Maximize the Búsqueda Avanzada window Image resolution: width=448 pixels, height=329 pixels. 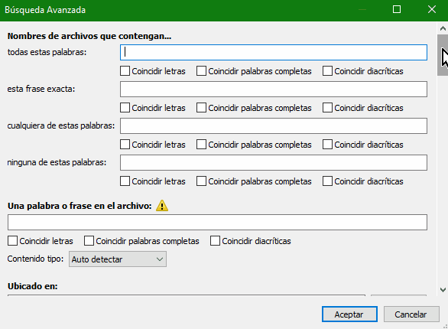pos(397,9)
